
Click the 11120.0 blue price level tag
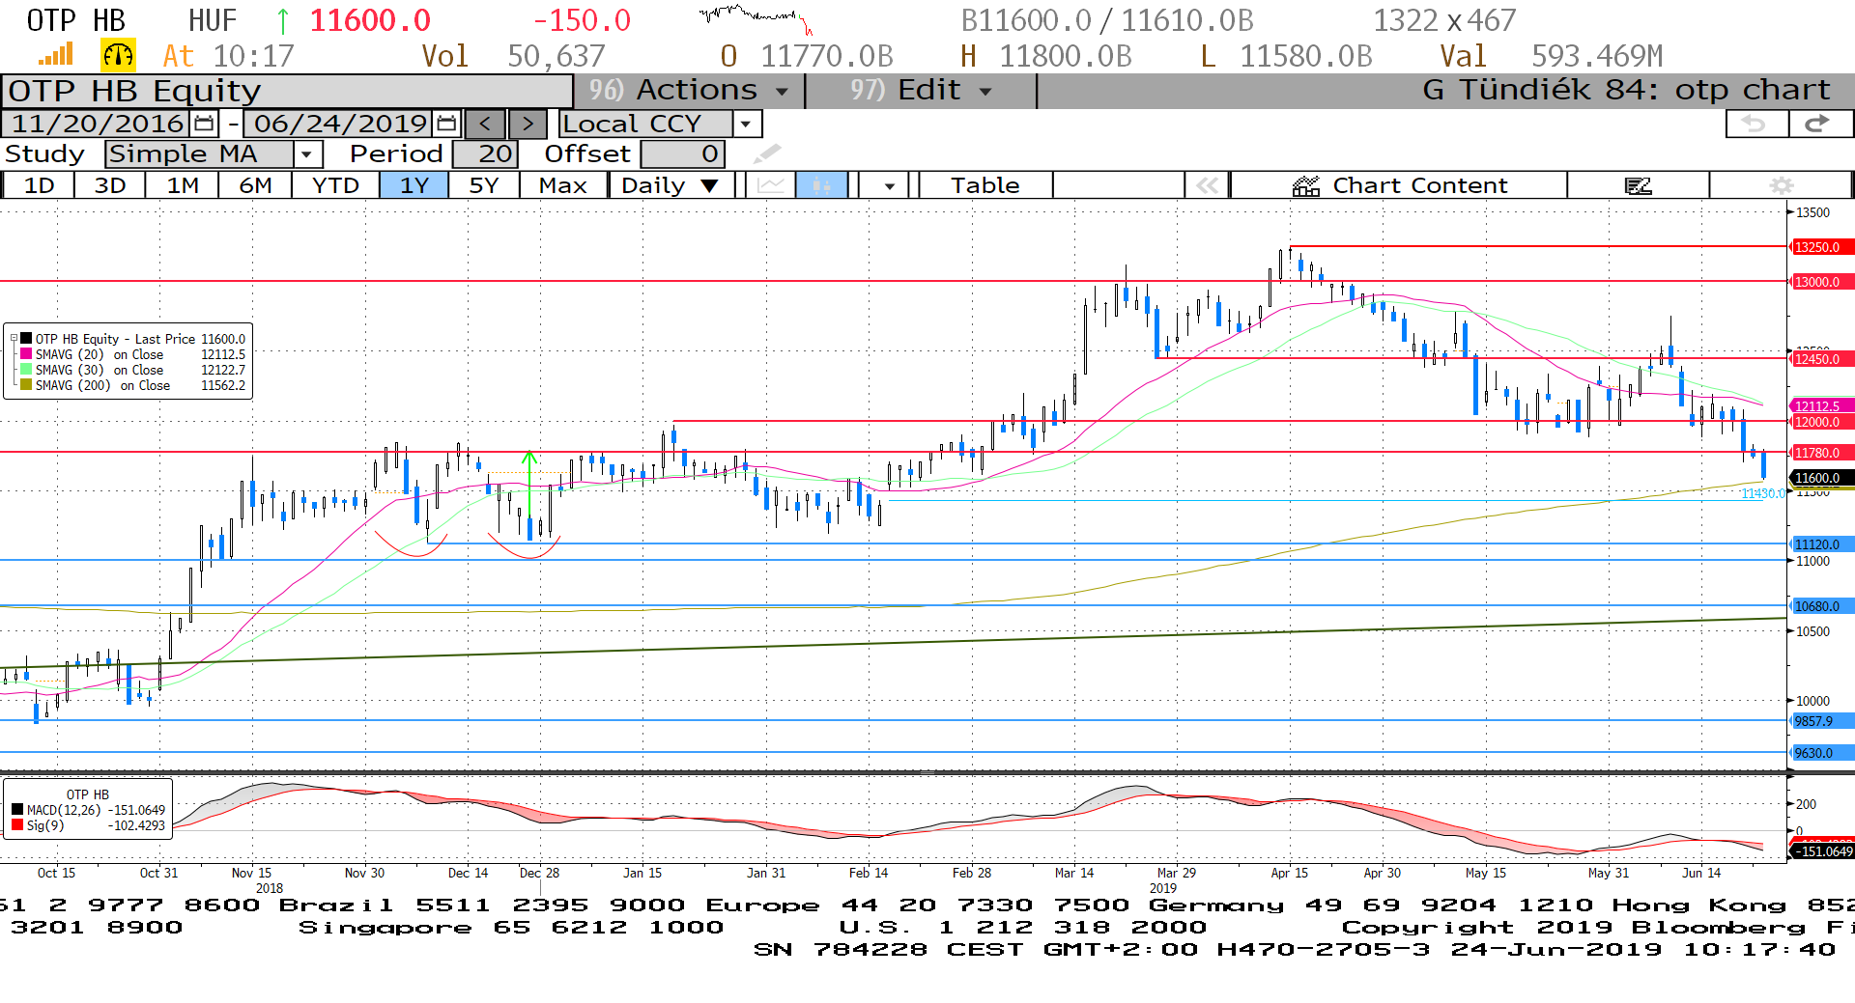[x=1821, y=544]
